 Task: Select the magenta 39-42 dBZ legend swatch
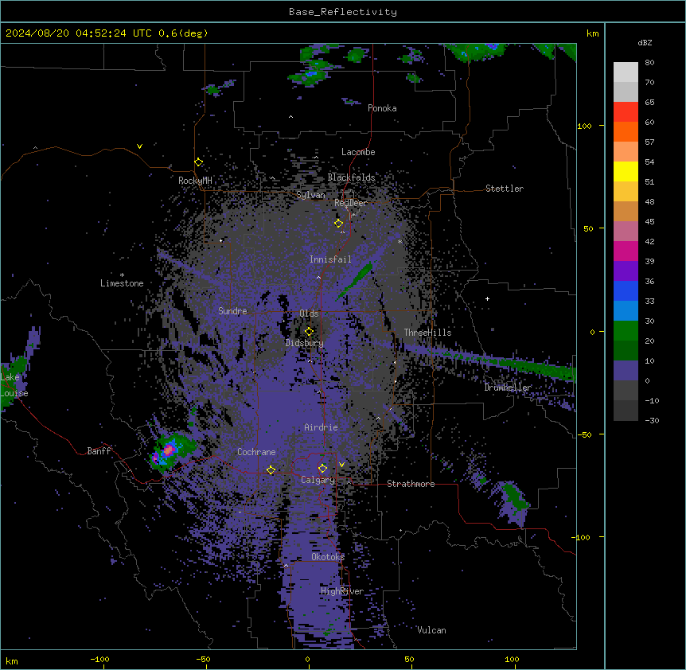[x=626, y=251]
